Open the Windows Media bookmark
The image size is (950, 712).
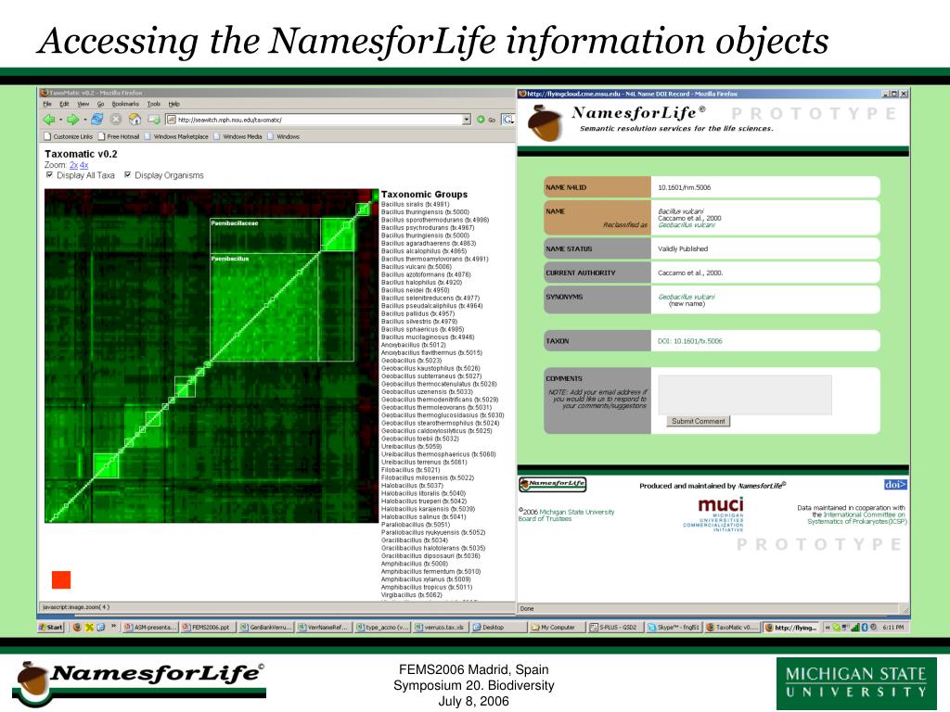point(237,137)
